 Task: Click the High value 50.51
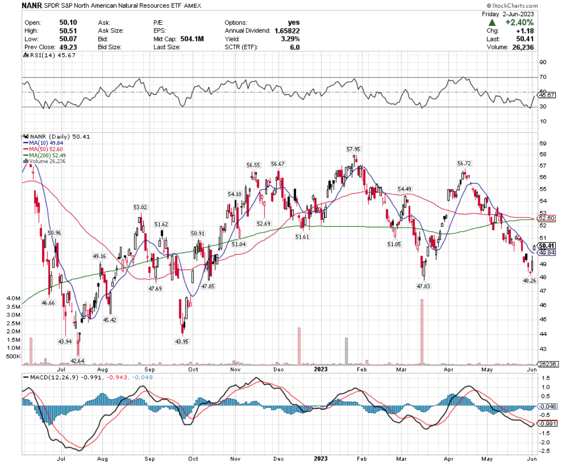tap(68, 31)
